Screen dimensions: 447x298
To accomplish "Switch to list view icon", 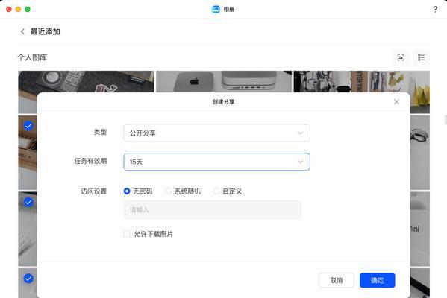I will click(421, 58).
